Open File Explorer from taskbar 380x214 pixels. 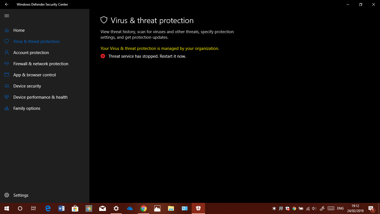point(171,208)
